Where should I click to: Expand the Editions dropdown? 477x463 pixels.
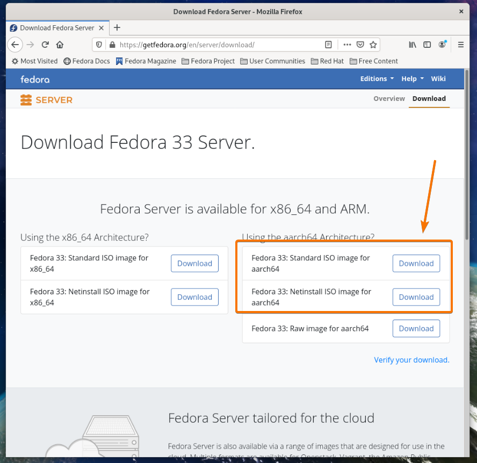[x=377, y=78]
